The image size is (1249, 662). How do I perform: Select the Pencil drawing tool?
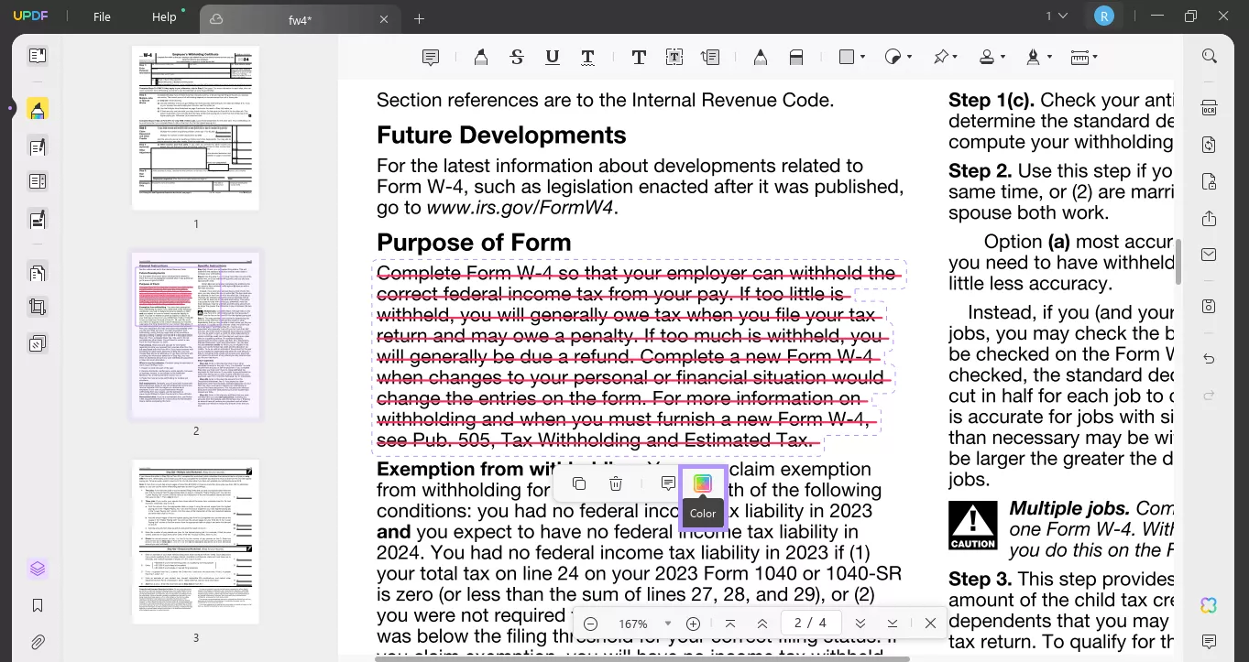click(x=760, y=57)
